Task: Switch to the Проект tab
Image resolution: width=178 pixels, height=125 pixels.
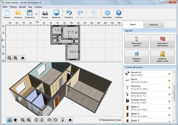Action: click(133, 24)
